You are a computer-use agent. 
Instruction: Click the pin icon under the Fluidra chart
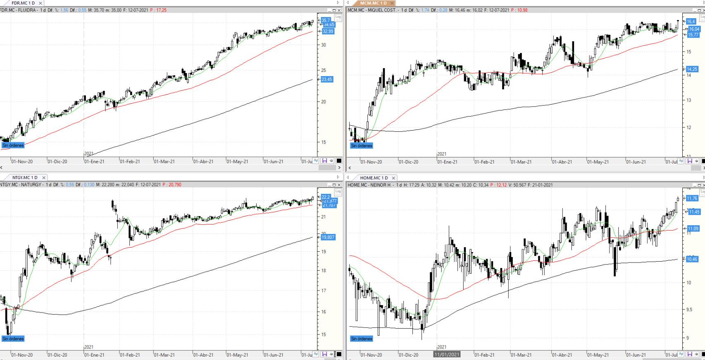coord(331,161)
